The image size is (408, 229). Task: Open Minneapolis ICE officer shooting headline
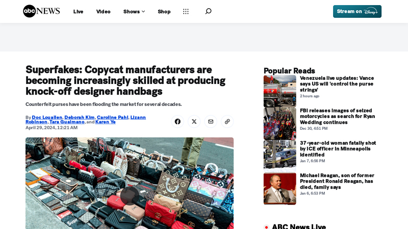pos(338,149)
